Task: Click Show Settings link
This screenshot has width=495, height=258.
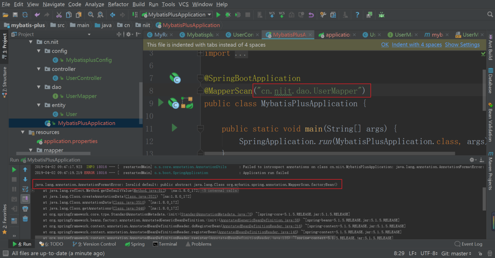Action: pos(462,45)
